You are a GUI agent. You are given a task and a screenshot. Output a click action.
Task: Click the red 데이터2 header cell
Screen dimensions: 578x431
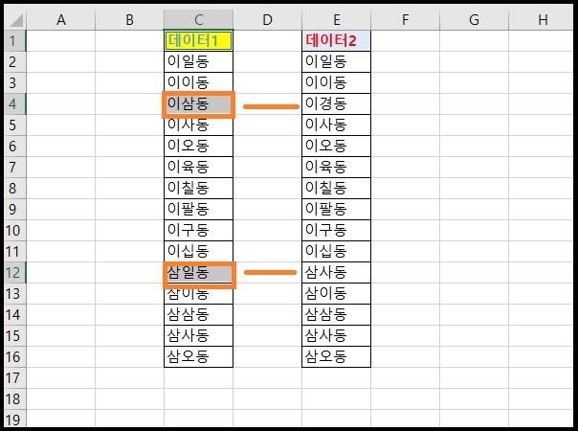click(x=336, y=40)
